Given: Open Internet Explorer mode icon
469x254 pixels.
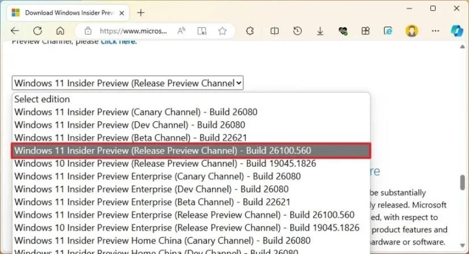Looking at the screenshot, I should coord(388,31).
